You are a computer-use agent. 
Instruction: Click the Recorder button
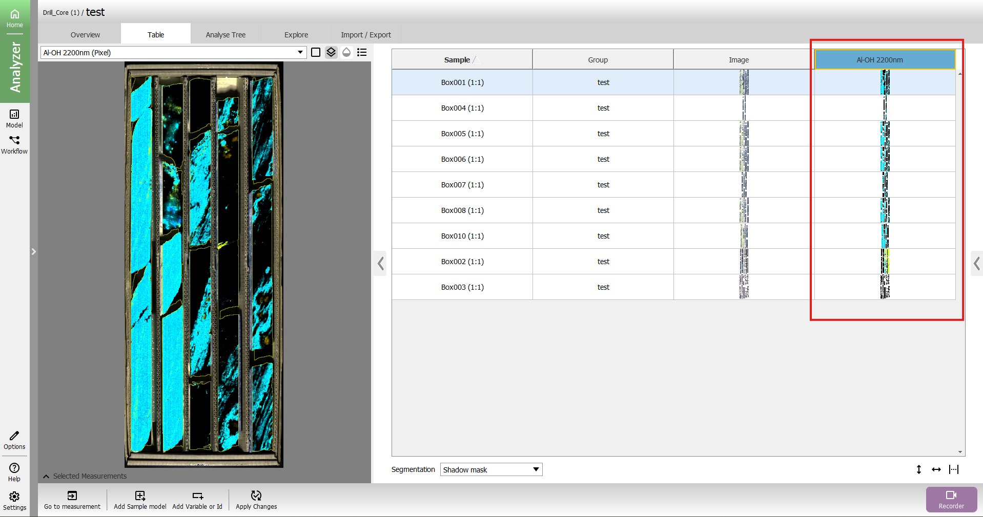tap(951, 499)
